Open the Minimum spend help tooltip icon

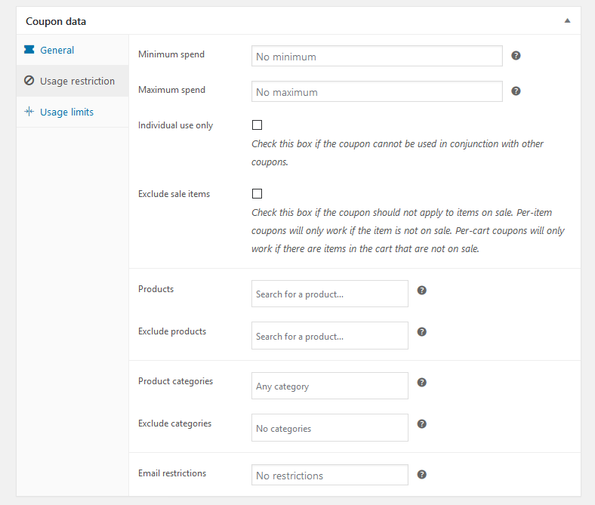pos(516,56)
